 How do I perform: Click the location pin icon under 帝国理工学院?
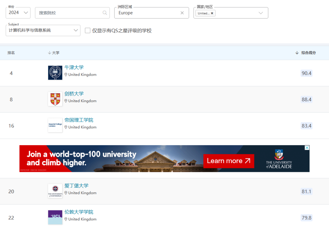pyautogui.click(x=66, y=127)
